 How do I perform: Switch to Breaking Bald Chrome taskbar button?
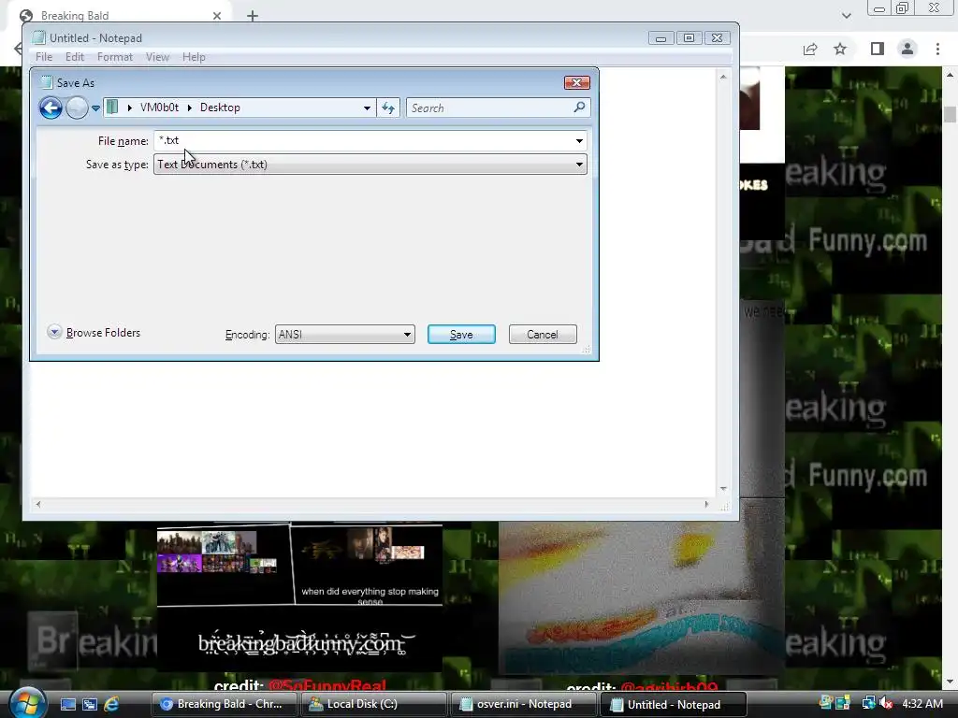click(x=224, y=704)
